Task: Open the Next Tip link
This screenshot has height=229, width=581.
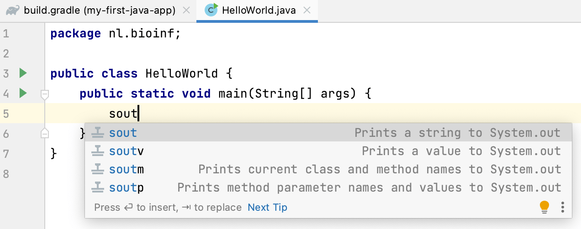Action: (267, 208)
